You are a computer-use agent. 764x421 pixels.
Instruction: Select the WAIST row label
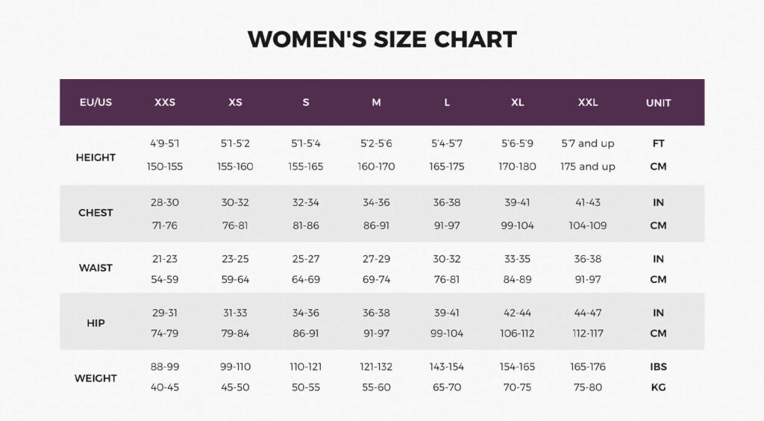[95, 268]
